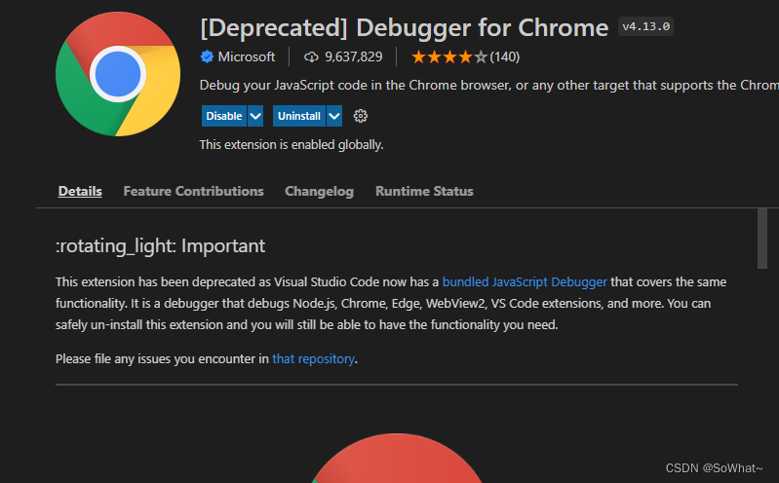Click the v4.13.0 version badge
Viewport: 779px width, 483px height.
pos(645,26)
